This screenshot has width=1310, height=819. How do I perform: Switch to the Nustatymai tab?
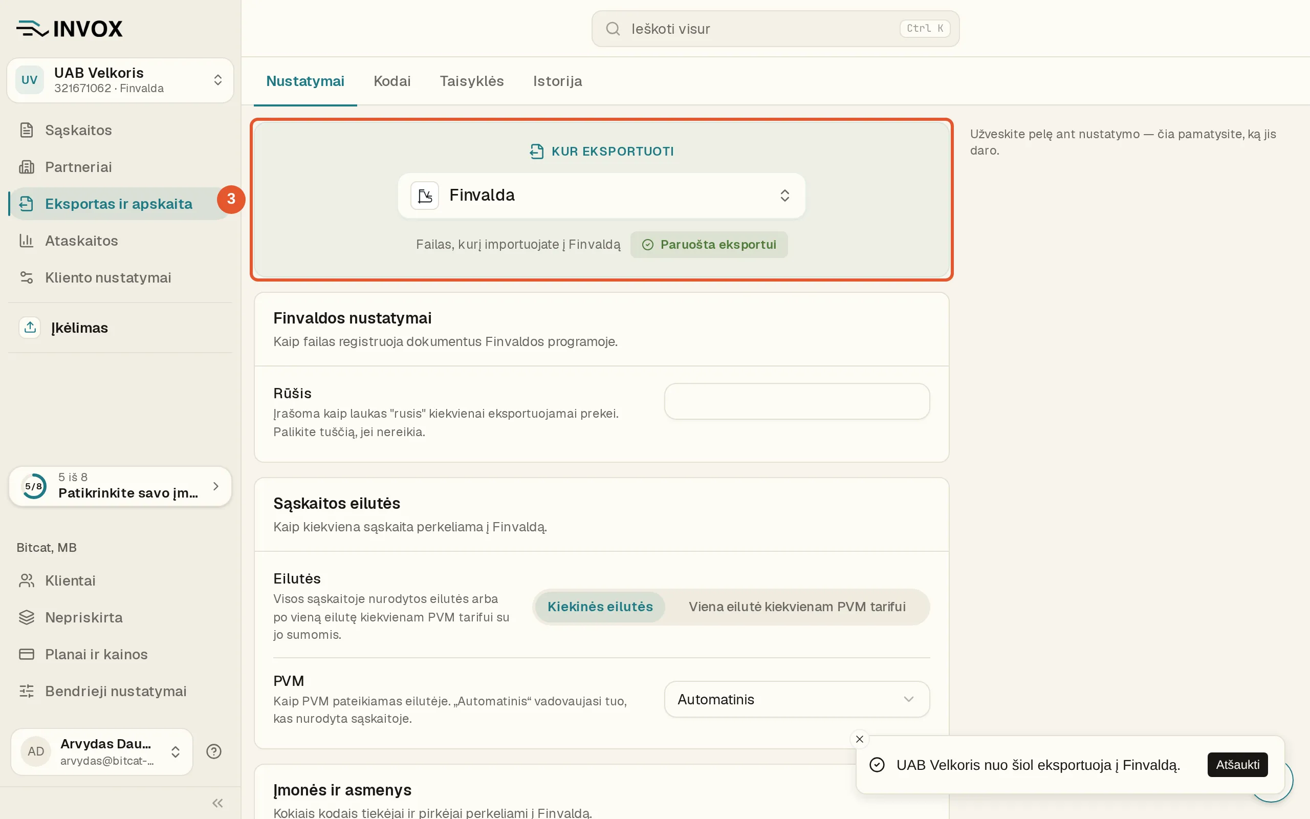pos(305,81)
